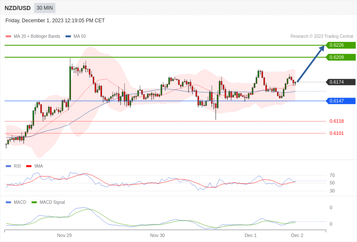Click the 9MA legend label
The height and width of the screenshot is (242, 357).
pos(39,166)
